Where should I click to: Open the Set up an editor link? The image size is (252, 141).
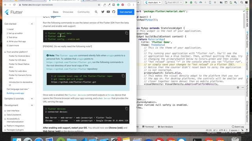15,33
